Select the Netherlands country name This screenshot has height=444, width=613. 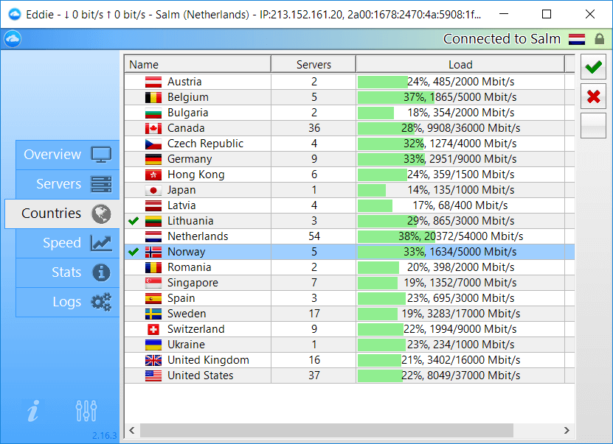198,236
